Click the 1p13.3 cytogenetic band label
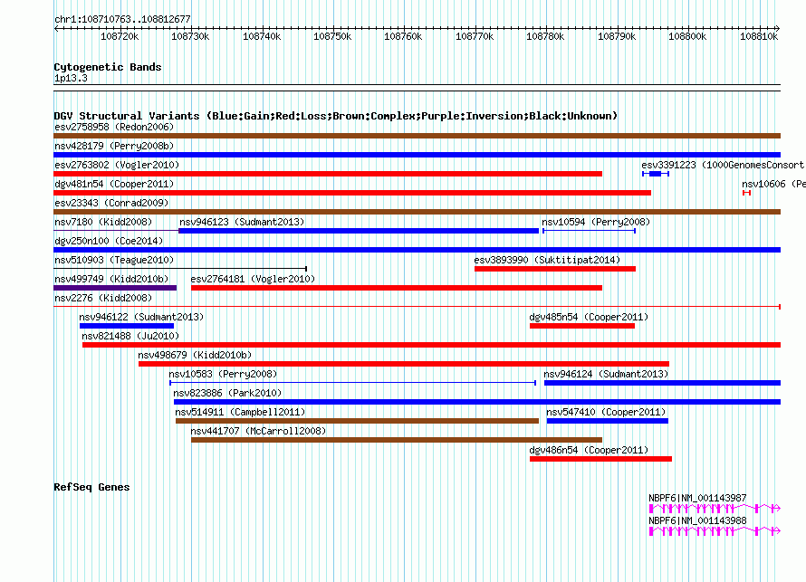The width and height of the screenshot is (806, 582). [x=71, y=78]
